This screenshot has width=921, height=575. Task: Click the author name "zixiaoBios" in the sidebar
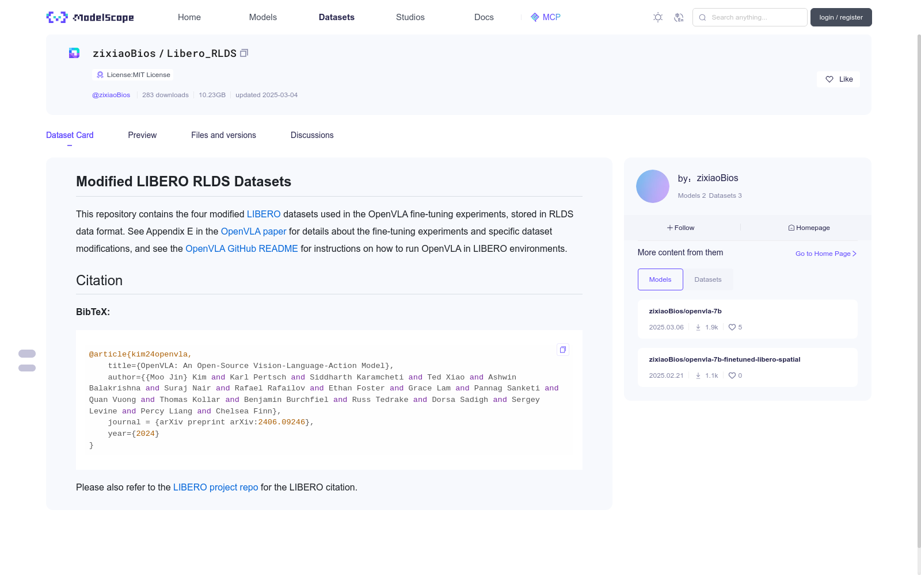[x=717, y=178]
